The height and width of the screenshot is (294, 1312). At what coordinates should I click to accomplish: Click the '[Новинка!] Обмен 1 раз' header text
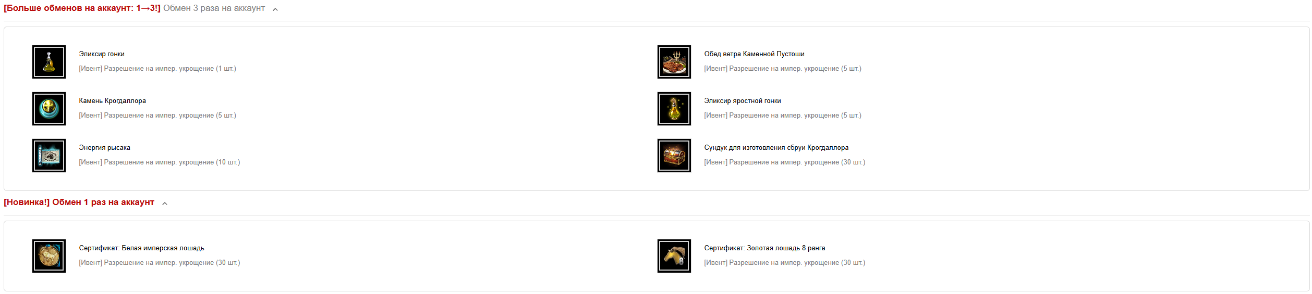(x=79, y=202)
